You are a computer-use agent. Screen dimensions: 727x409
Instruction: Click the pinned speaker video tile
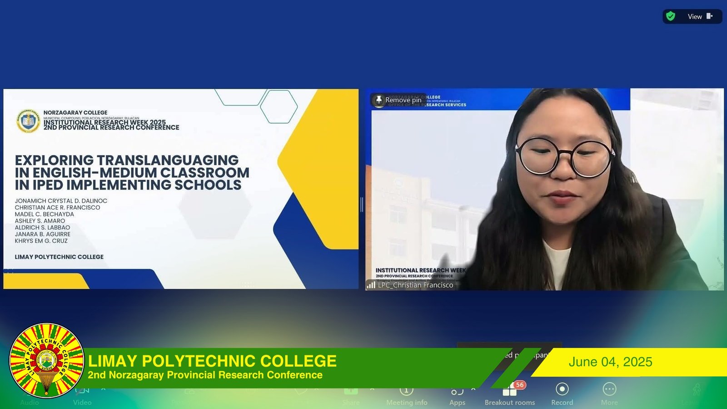(544, 189)
